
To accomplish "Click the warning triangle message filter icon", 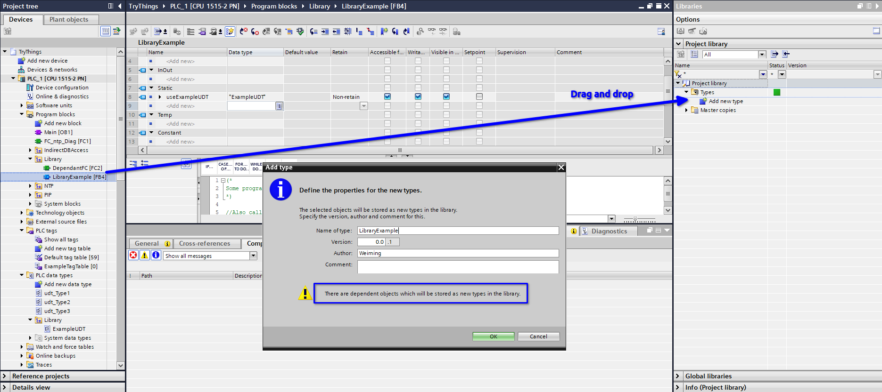I will coord(145,255).
